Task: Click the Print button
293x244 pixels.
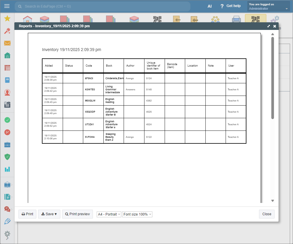Action: 28,214
